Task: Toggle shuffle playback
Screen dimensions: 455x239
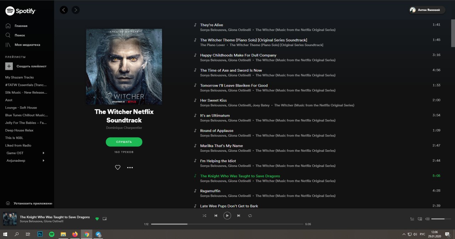Action: tap(204, 216)
